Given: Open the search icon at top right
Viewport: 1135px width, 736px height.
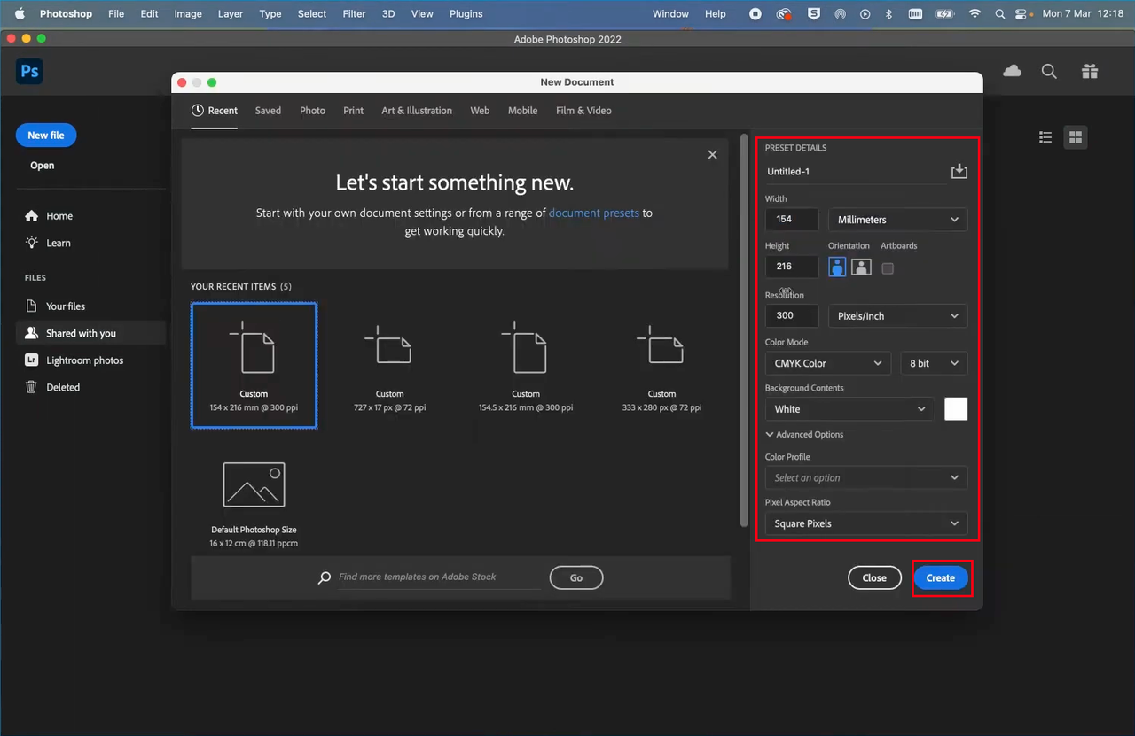Looking at the screenshot, I should point(1049,71).
